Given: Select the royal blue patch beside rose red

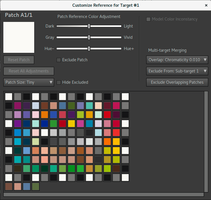Looking at the screenshot, I should pos(54,115).
